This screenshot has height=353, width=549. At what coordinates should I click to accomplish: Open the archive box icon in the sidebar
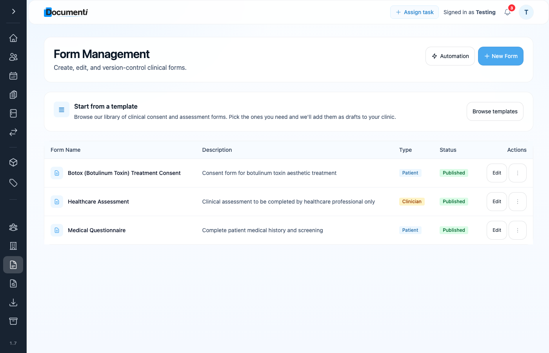(13, 321)
